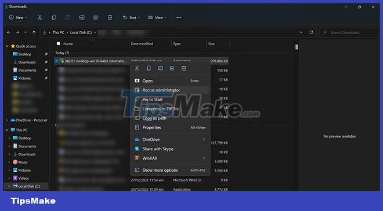
Task: Choose Pin to Start
Action: 170,99
